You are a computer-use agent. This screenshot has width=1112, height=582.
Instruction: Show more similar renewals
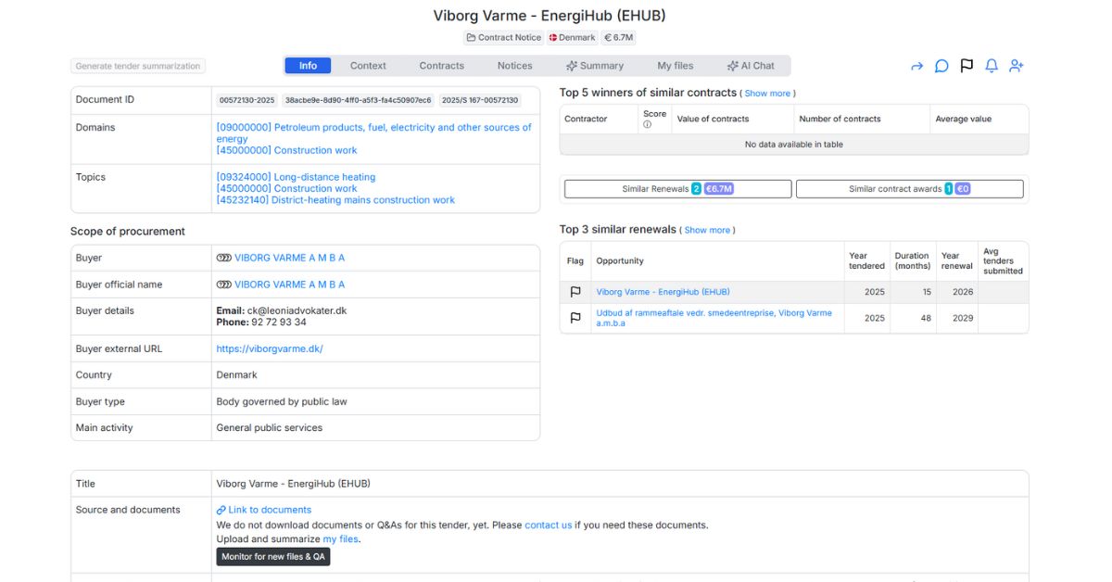(707, 230)
